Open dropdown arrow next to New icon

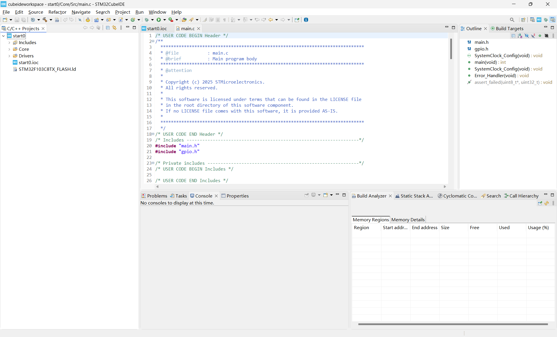[11, 20]
